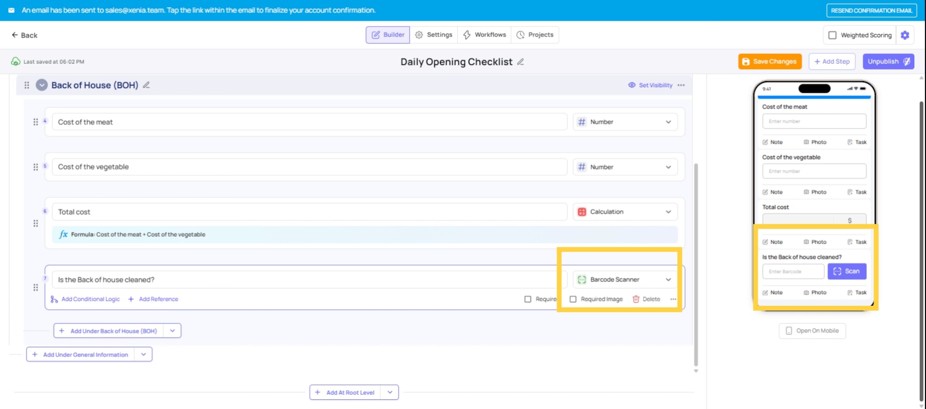Click the builder's vertical scrollbar
The image size is (926, 409).
pyautogui.click(x=695, y=264)
